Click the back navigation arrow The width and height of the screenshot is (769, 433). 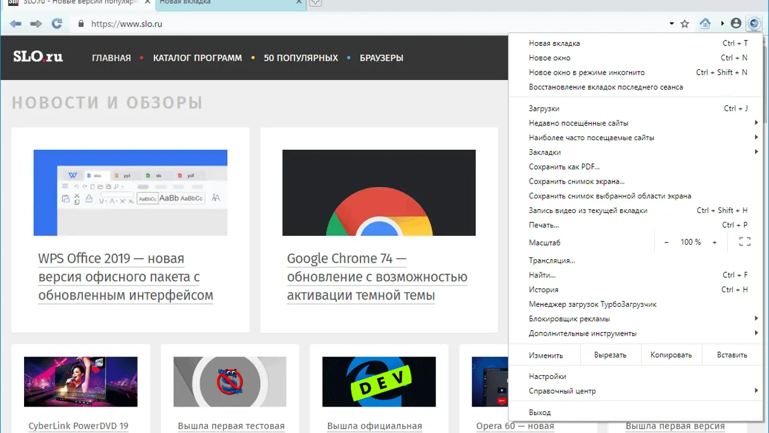tap(16, 24)
